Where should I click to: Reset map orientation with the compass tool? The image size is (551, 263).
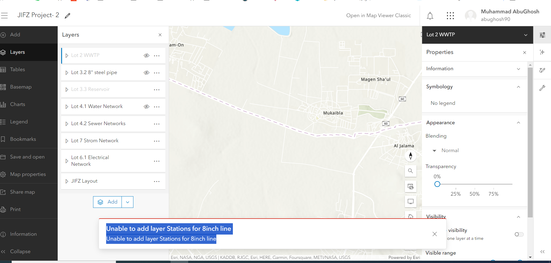(410, 156)
